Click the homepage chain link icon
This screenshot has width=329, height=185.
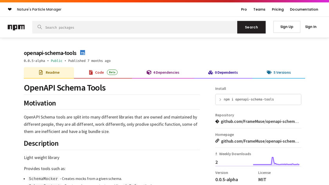coord(217,141)
